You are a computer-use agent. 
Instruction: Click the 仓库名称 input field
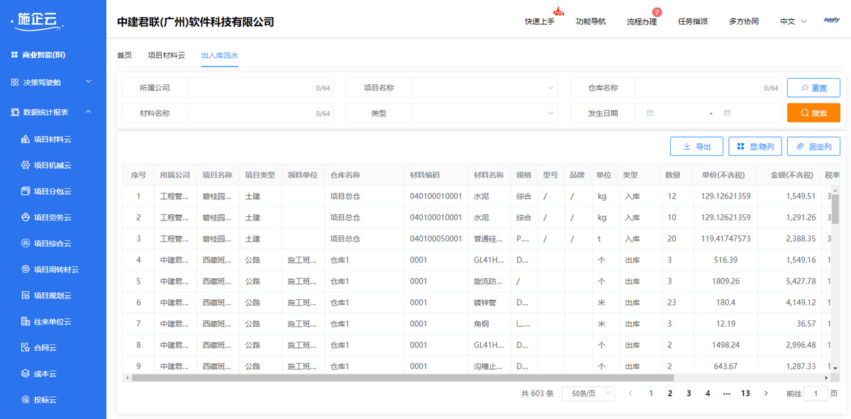pos(708,88)
